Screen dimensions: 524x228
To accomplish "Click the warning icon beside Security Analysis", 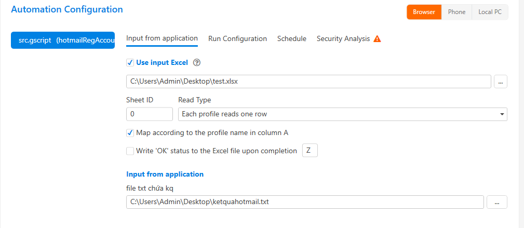I will click(x=378, y=39).
